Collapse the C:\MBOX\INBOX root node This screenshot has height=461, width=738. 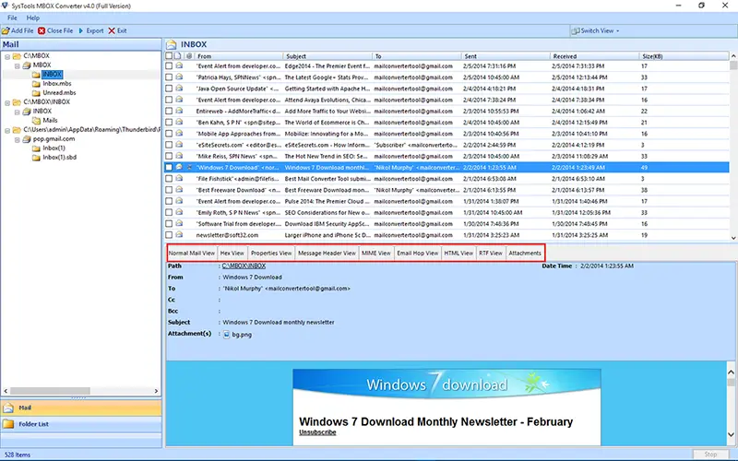pyautogui.click(x=7, y=102)
